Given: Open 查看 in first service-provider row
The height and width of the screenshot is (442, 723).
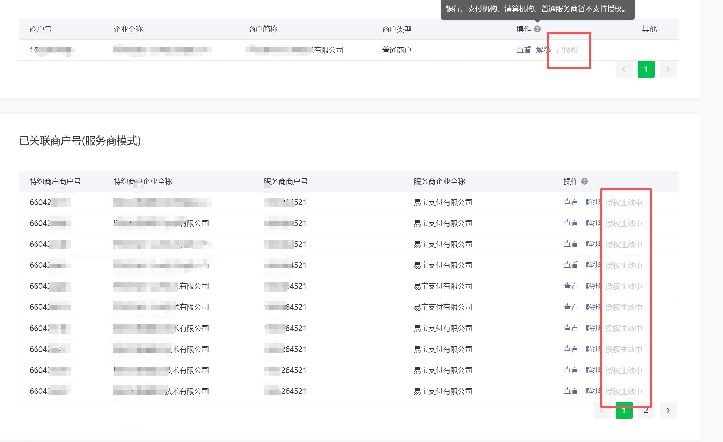Looking at the screenshot, I should [x=570, y=202].
